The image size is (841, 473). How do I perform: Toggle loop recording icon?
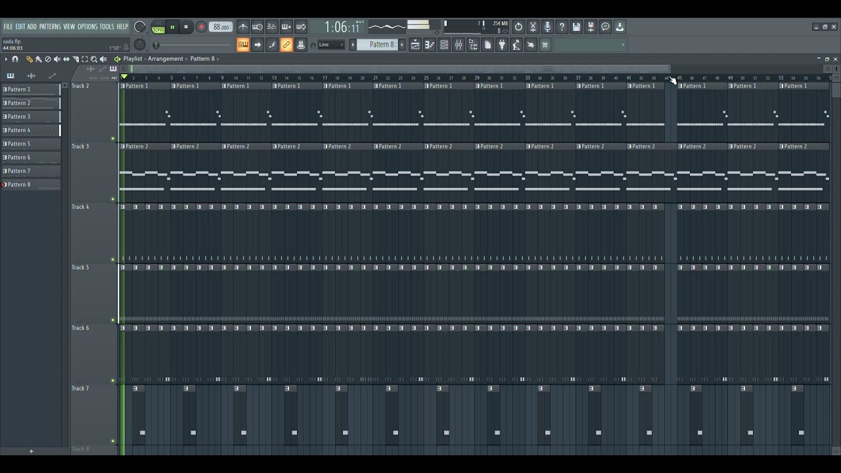pos(301,27)
